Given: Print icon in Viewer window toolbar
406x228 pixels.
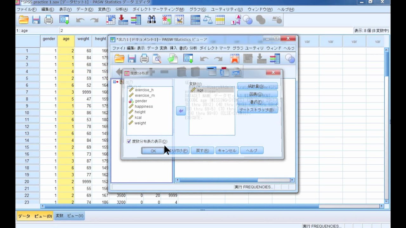Looking at the screenshot, I should pyautogui.click(x=144, y=59).
